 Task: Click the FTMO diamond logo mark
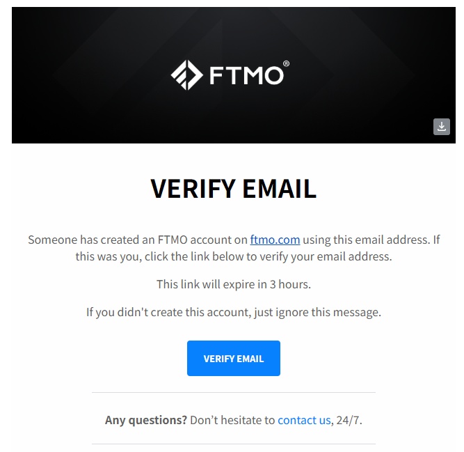point(186,75)
